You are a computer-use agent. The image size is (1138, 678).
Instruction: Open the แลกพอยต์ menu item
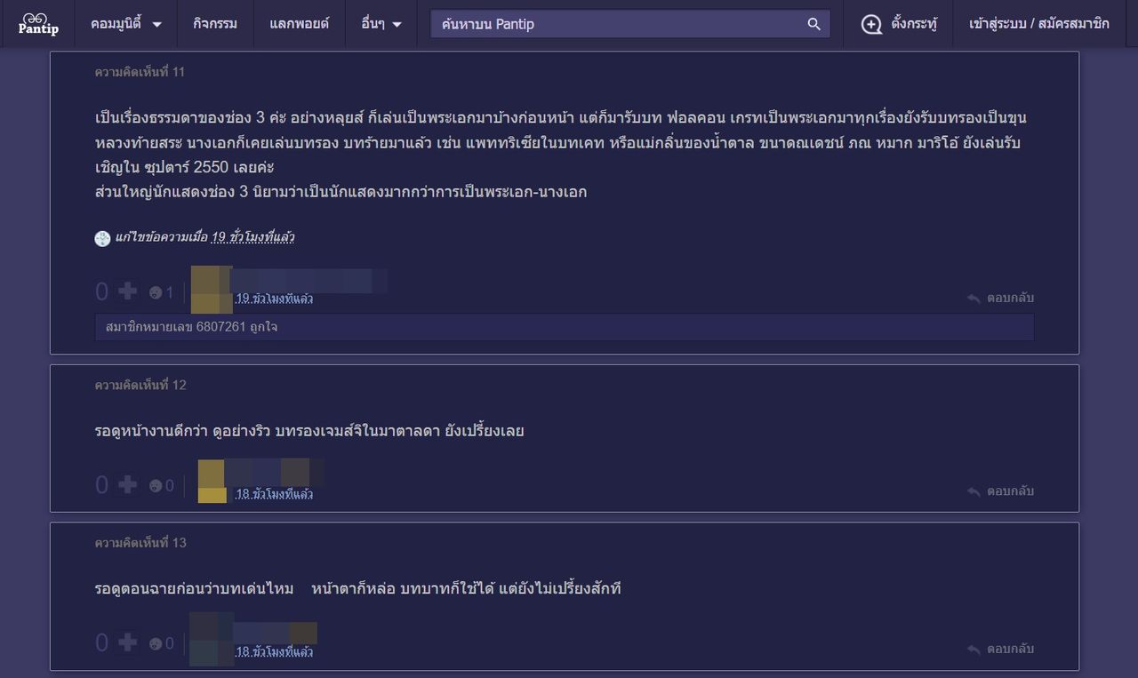coord(300,24)
